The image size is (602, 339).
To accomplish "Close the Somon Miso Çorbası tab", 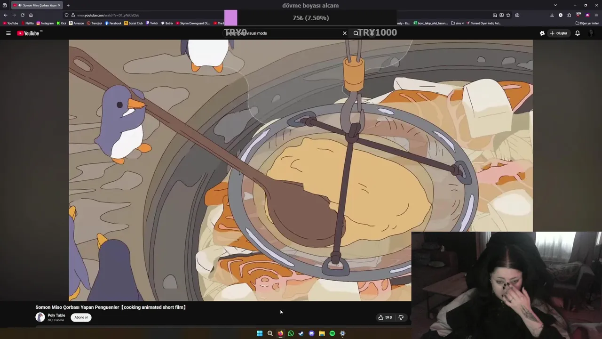I will [x=59, y=5].
